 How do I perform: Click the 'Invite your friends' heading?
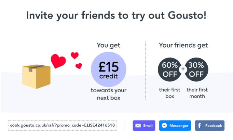coord(116,16)
